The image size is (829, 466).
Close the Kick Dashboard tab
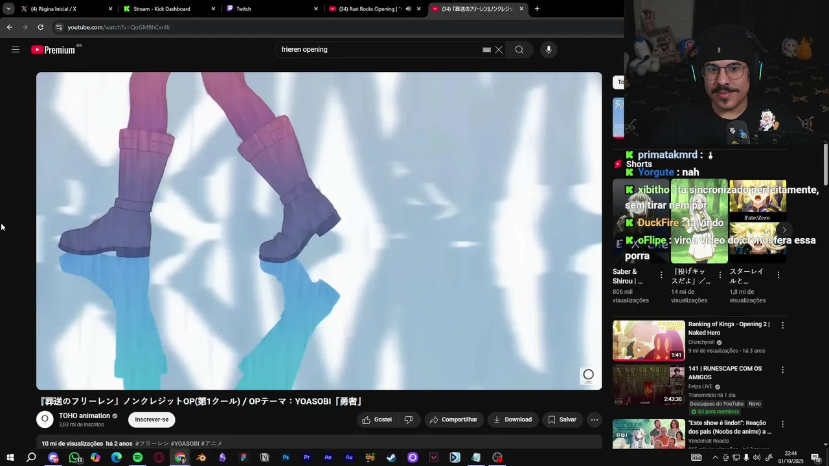(213, 9)
